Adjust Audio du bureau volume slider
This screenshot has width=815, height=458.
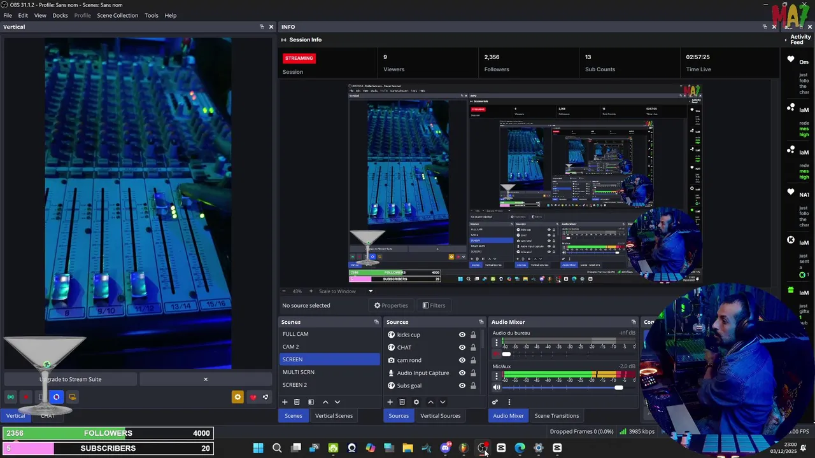click(506, 354)
